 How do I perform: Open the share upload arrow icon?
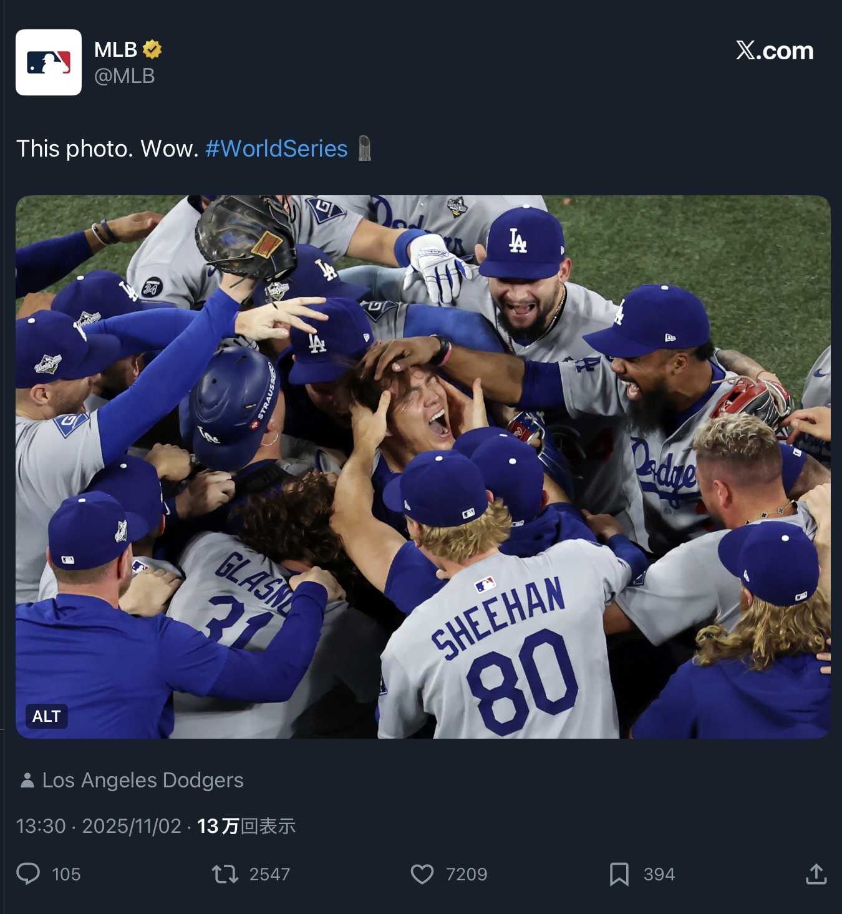(816, 873)
